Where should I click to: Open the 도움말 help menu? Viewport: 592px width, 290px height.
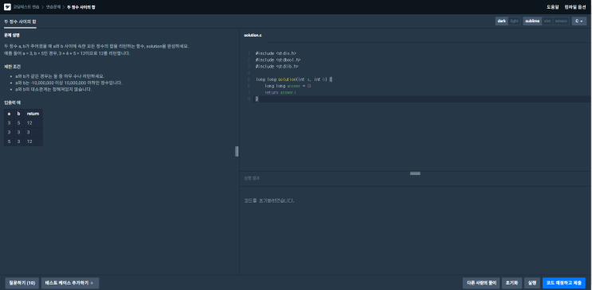click(x=552, y=7)
